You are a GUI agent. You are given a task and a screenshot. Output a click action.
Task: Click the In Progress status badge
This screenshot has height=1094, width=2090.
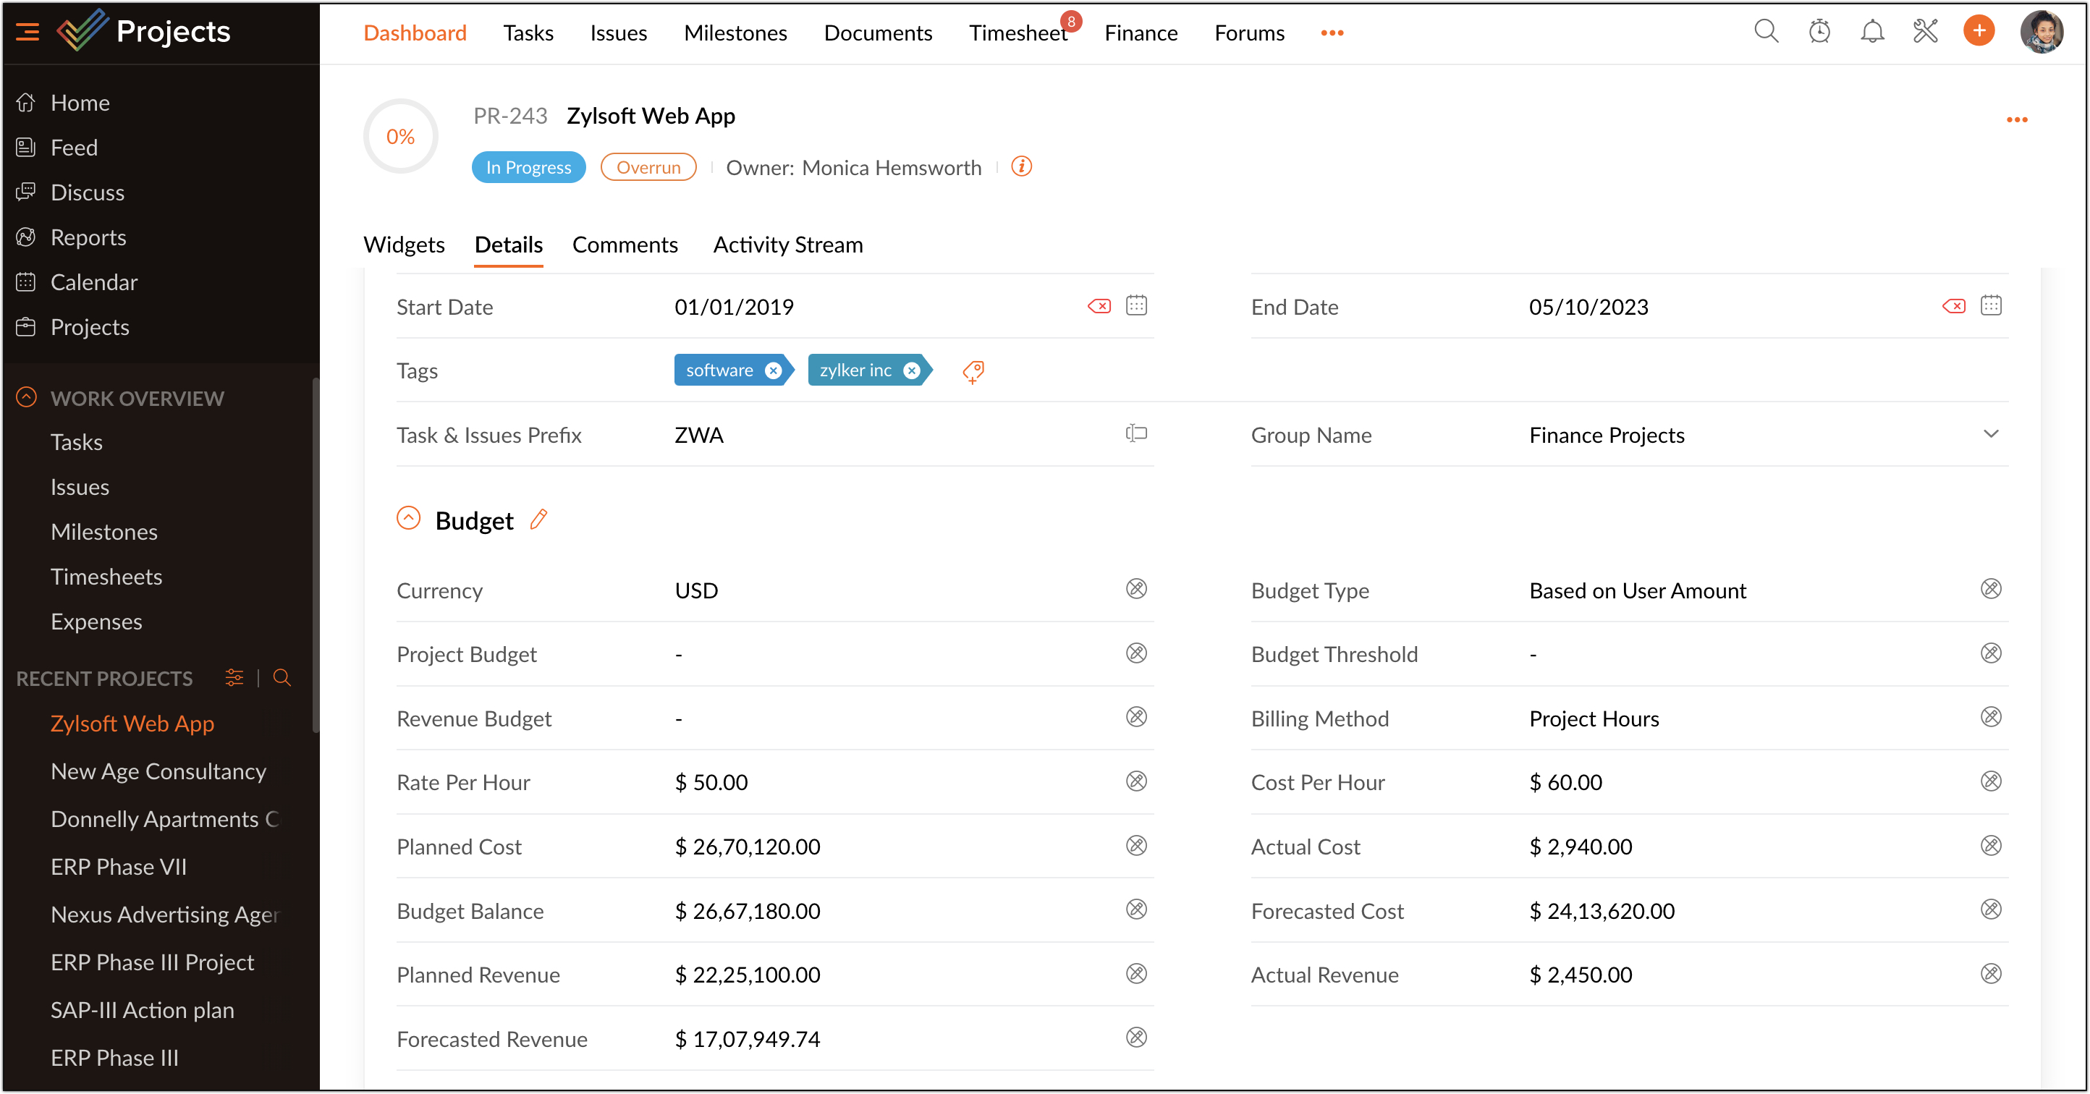point(528,168)
